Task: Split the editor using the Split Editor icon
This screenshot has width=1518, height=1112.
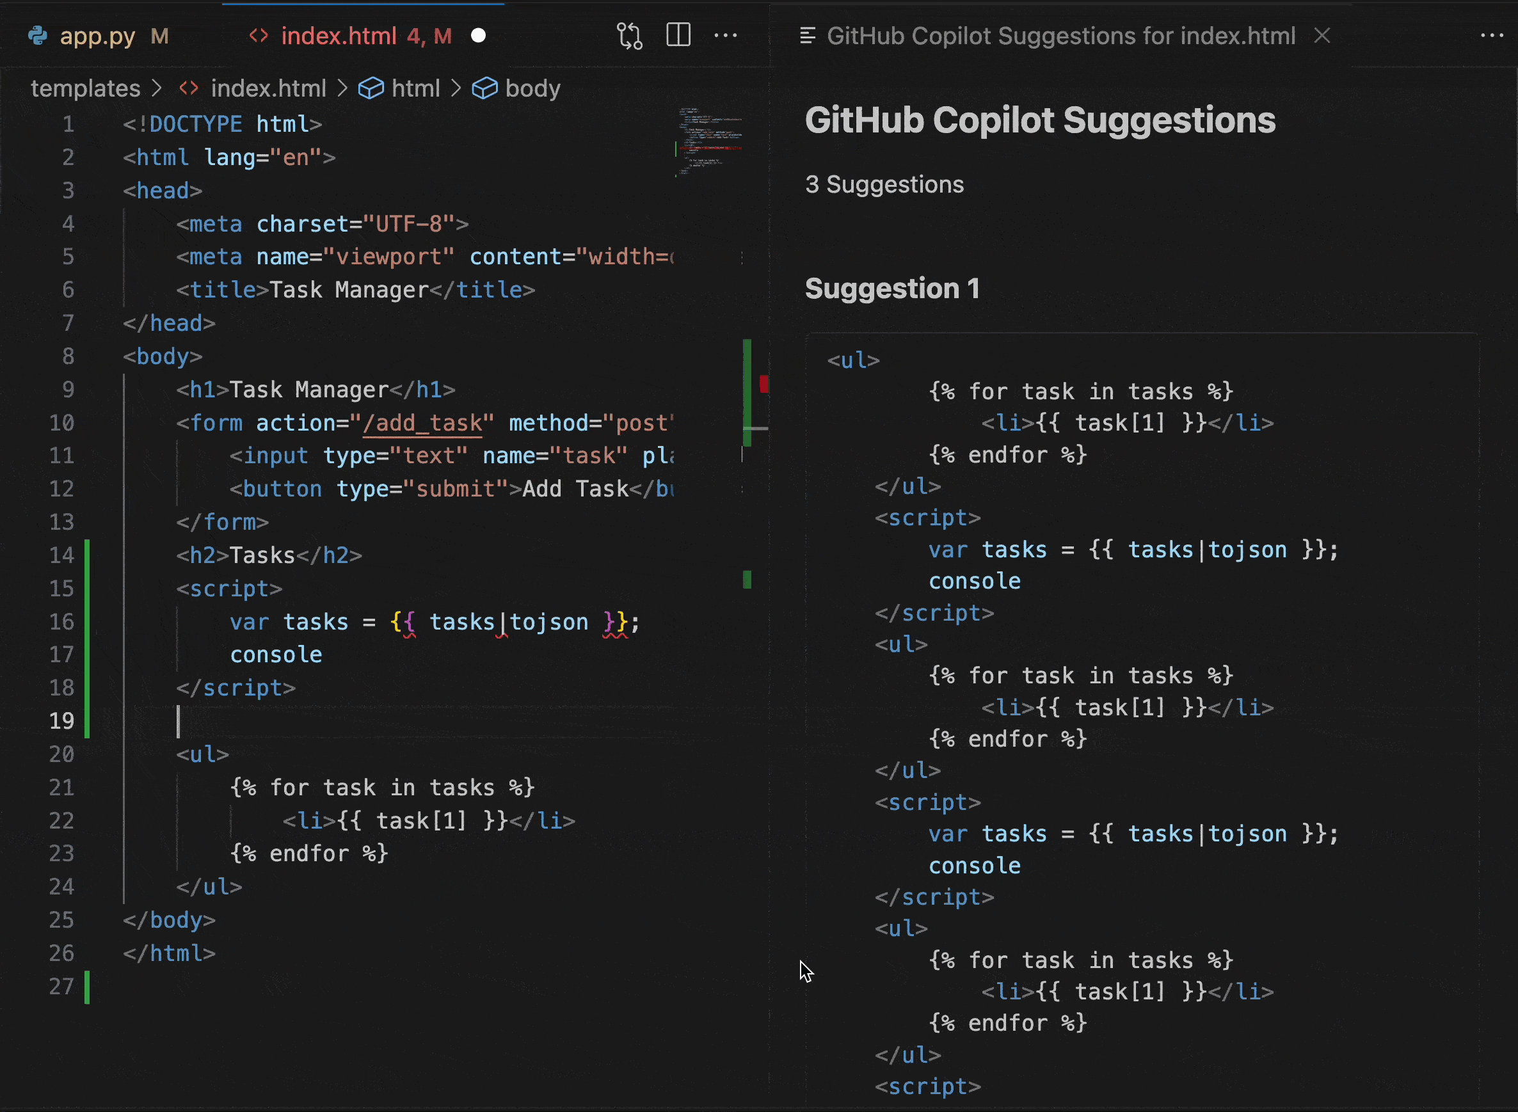Action: (x=678, y=36)
